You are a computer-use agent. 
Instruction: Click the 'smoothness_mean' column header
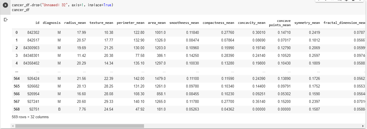(184, 23)
